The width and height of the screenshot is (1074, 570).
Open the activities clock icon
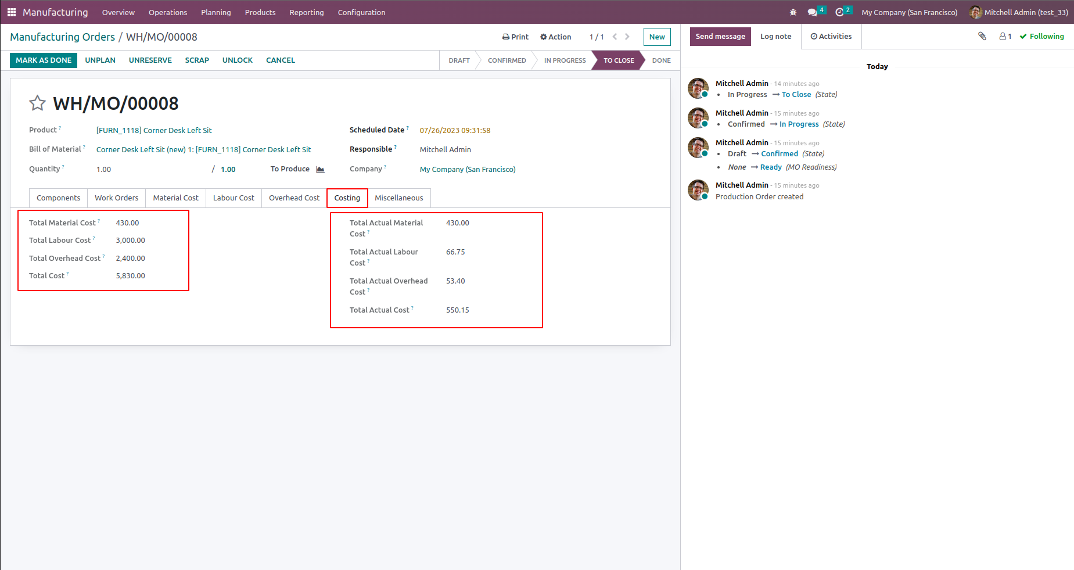(x=839, y=12)
